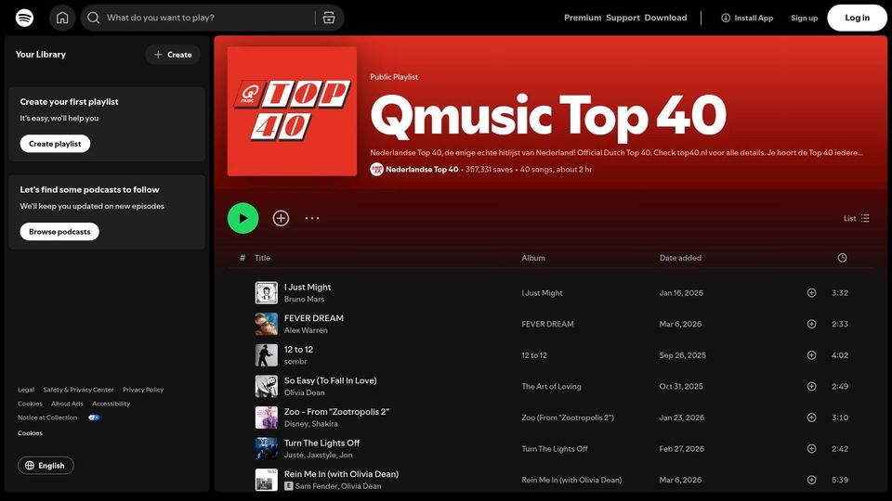Click the Log in button
This screenshot has height=501, width=892.
857,18
